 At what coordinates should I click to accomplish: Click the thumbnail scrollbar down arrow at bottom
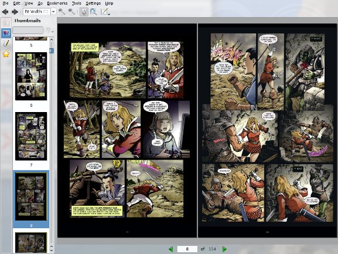pos(52,250)
